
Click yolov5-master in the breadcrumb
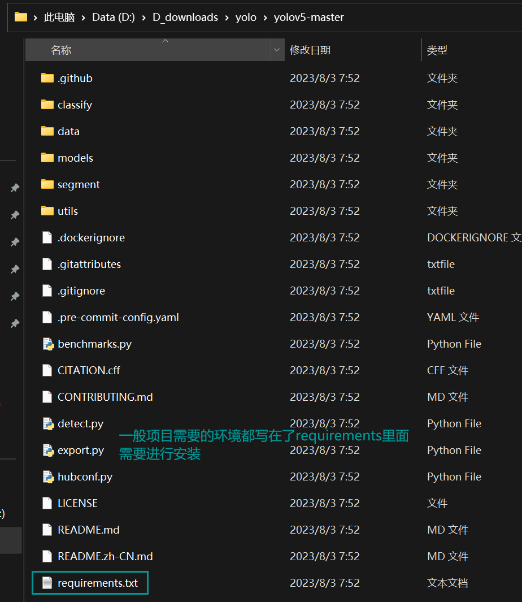[309, 18]
